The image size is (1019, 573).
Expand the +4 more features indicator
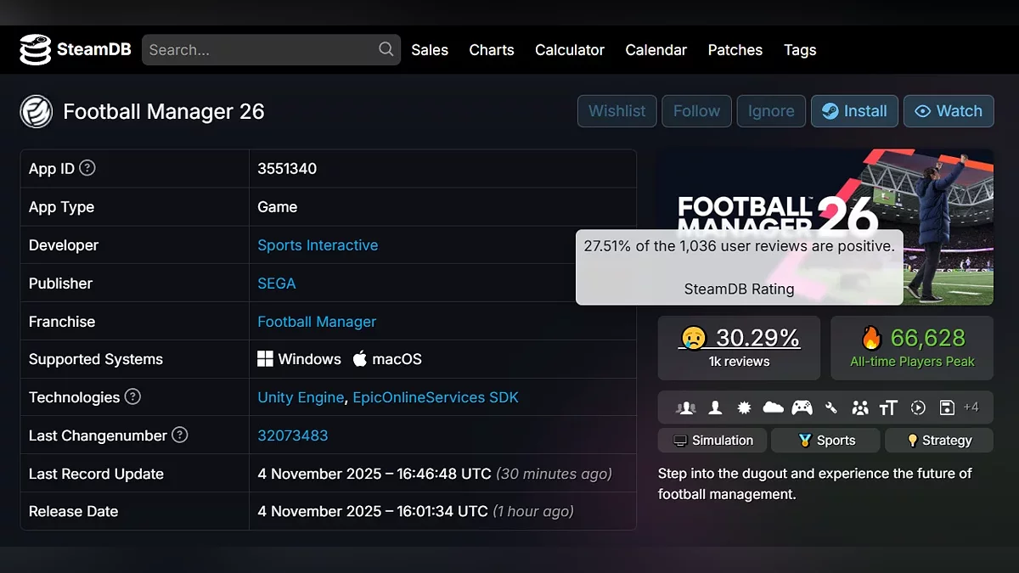[971, 407]
